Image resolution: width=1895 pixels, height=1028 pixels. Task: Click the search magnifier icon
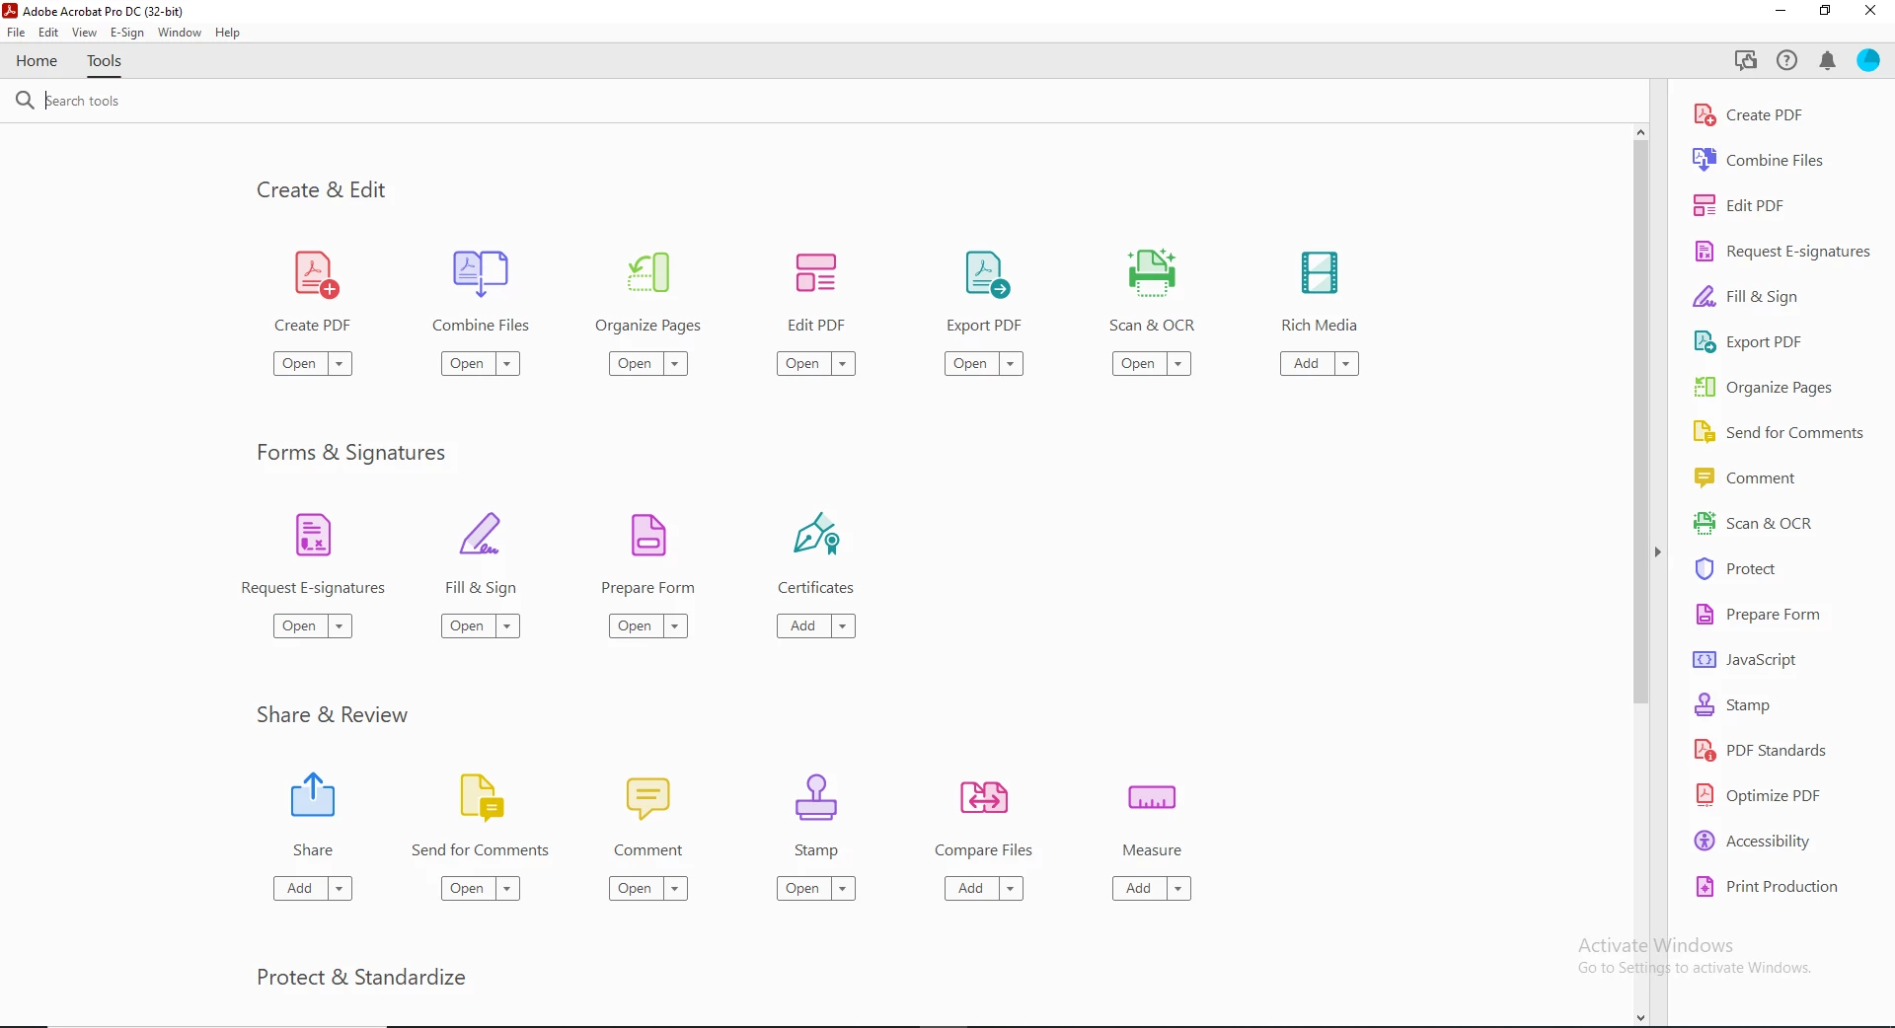[25, 101]
